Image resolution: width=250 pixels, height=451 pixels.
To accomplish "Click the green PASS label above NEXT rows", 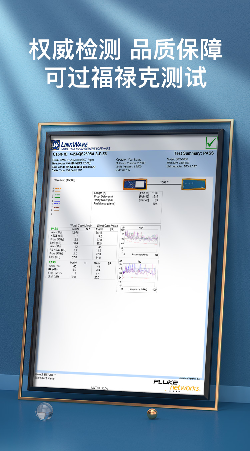I will pos(54,229).
